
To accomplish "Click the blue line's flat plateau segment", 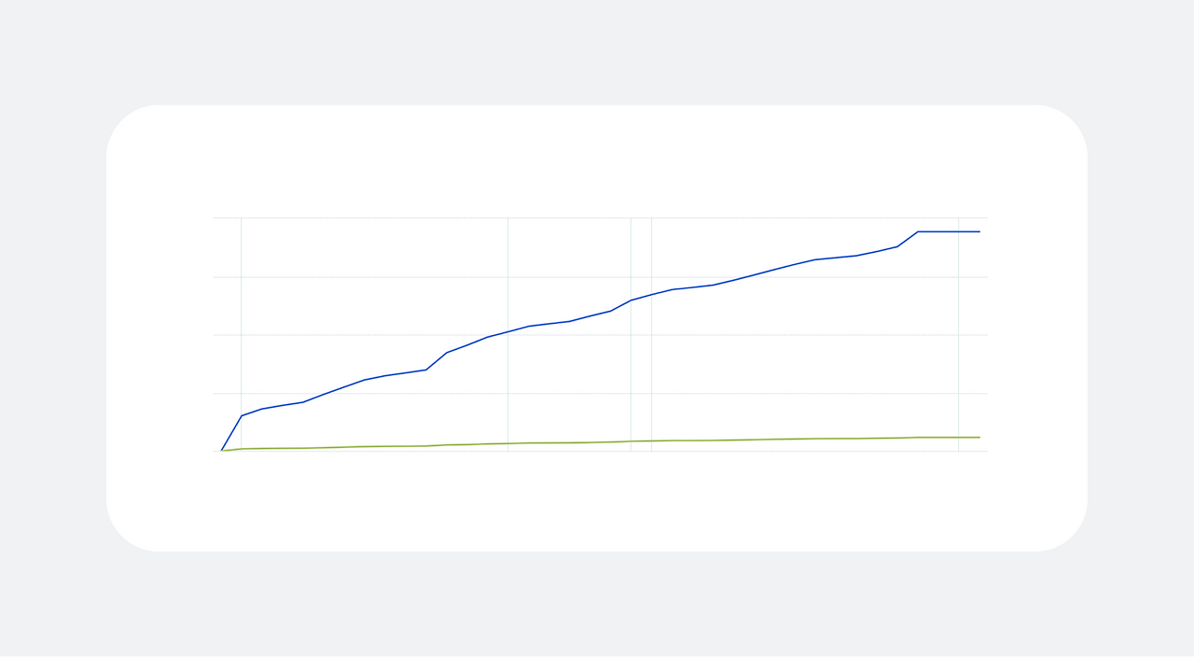I will click(949, 231).
